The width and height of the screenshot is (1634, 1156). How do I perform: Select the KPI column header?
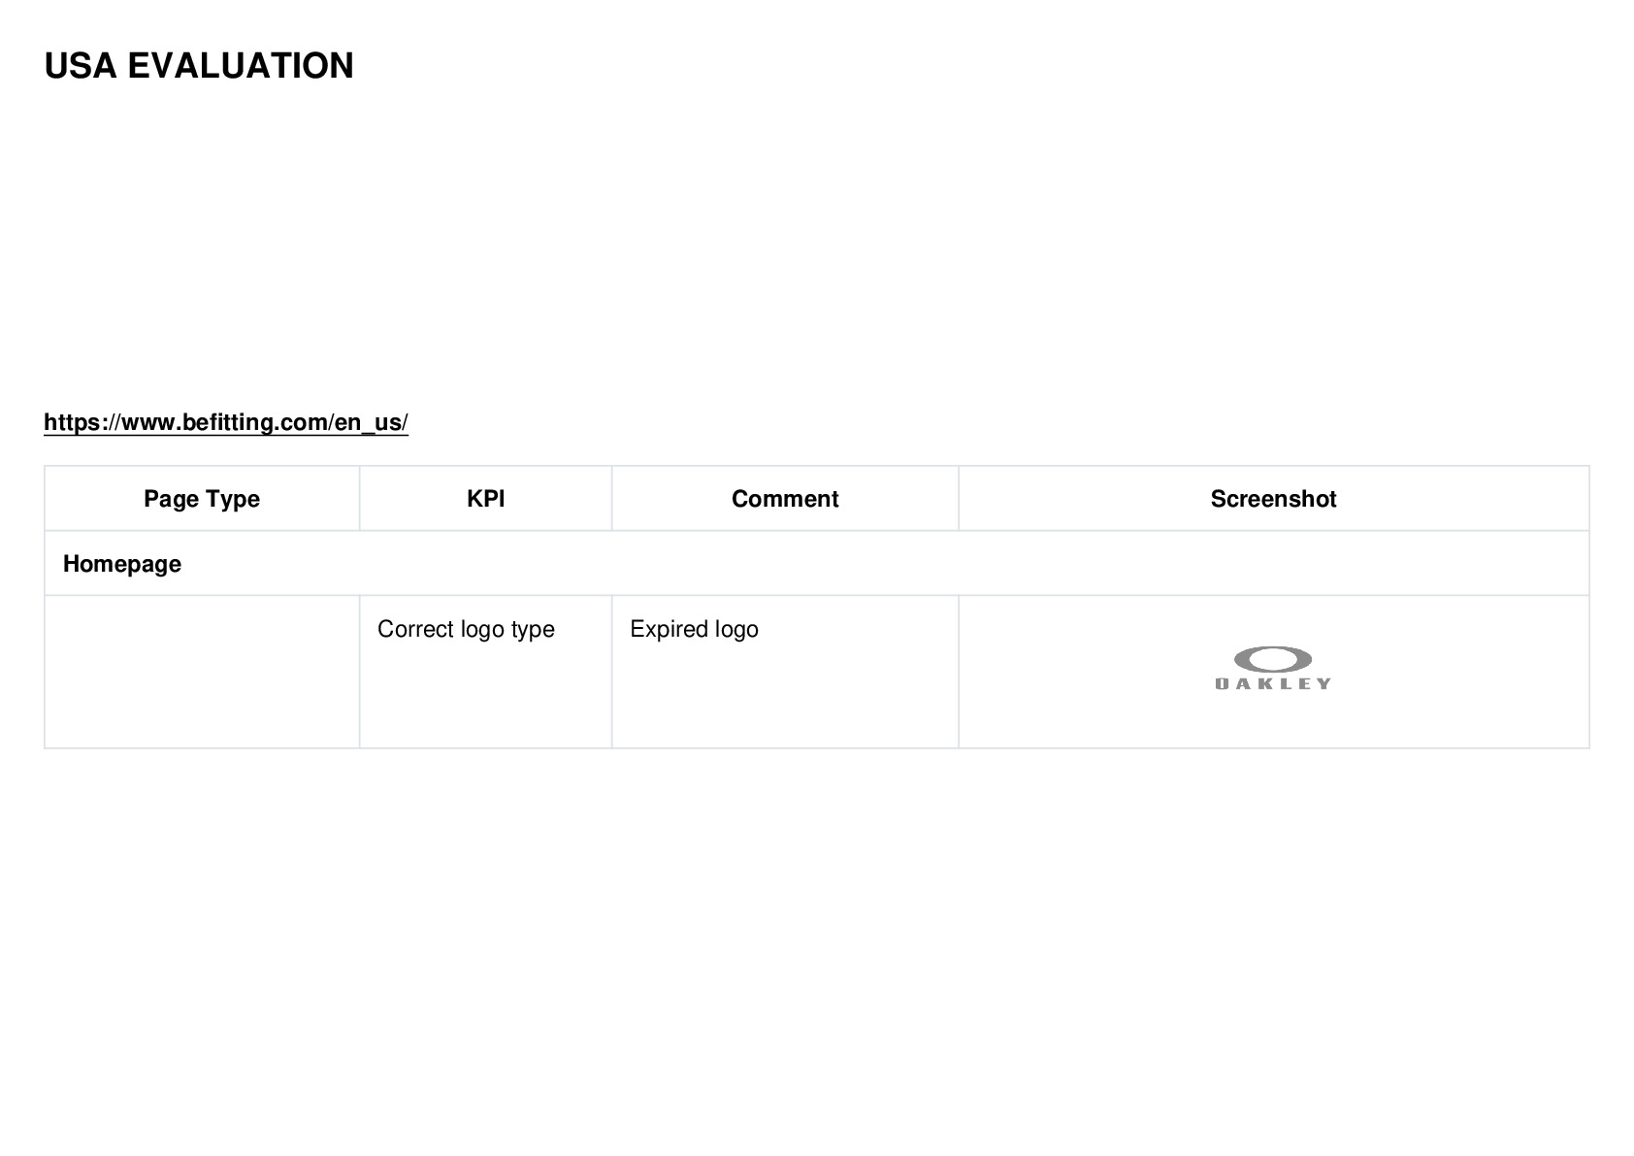[485, 499]
